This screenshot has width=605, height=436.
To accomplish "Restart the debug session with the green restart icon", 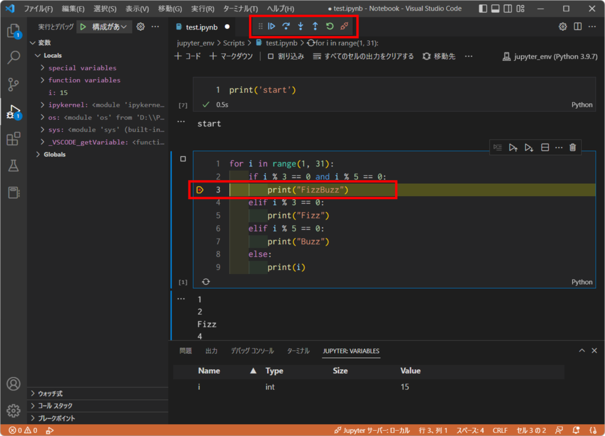I will tap(329, 26).
